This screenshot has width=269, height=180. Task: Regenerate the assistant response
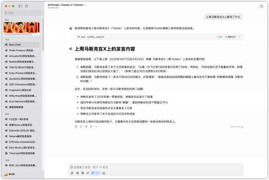coord(81,126)
